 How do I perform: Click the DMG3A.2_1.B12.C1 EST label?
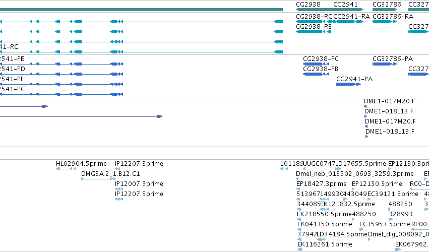(x=110, y=174)
